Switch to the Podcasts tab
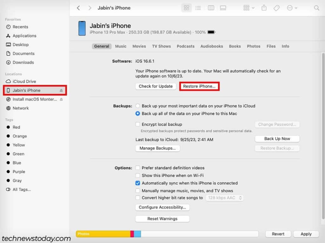 tap(185, 46)
